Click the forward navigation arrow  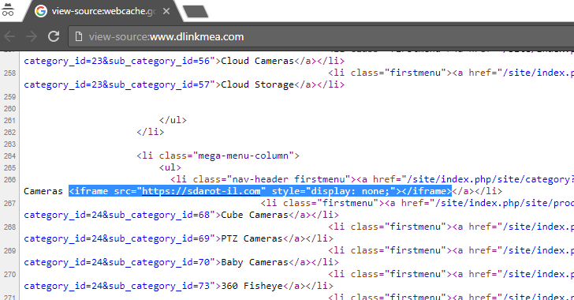point(32,36)
